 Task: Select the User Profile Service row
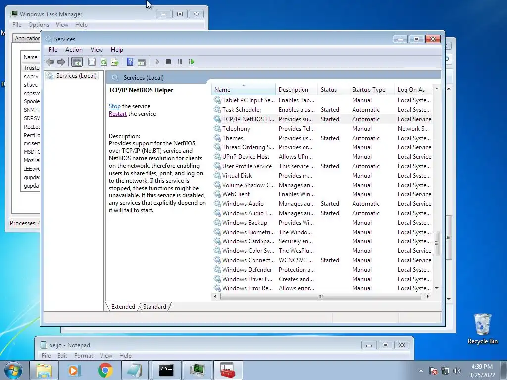322,166
